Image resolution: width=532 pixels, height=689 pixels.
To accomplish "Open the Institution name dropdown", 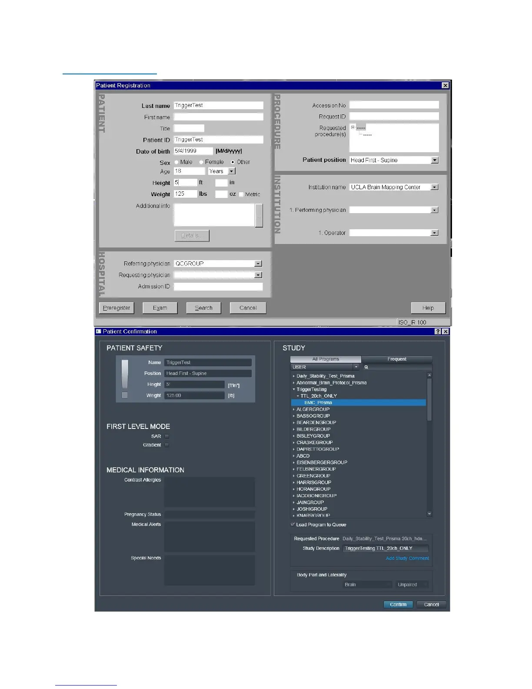I will click(434, 187).
